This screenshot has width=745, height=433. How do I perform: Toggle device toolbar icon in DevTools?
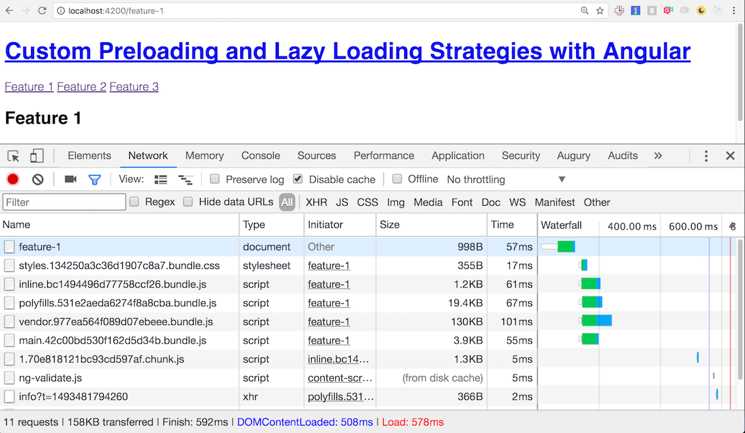tap(37, 156)
